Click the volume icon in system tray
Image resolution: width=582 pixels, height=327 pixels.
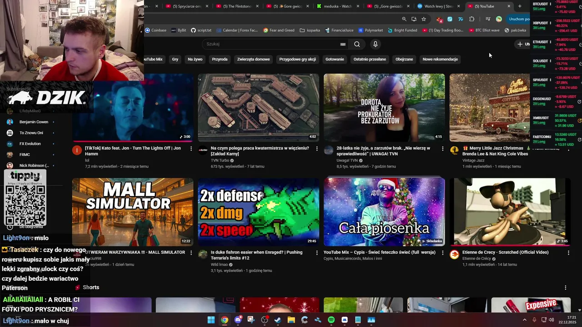click(x=551, y=320)
